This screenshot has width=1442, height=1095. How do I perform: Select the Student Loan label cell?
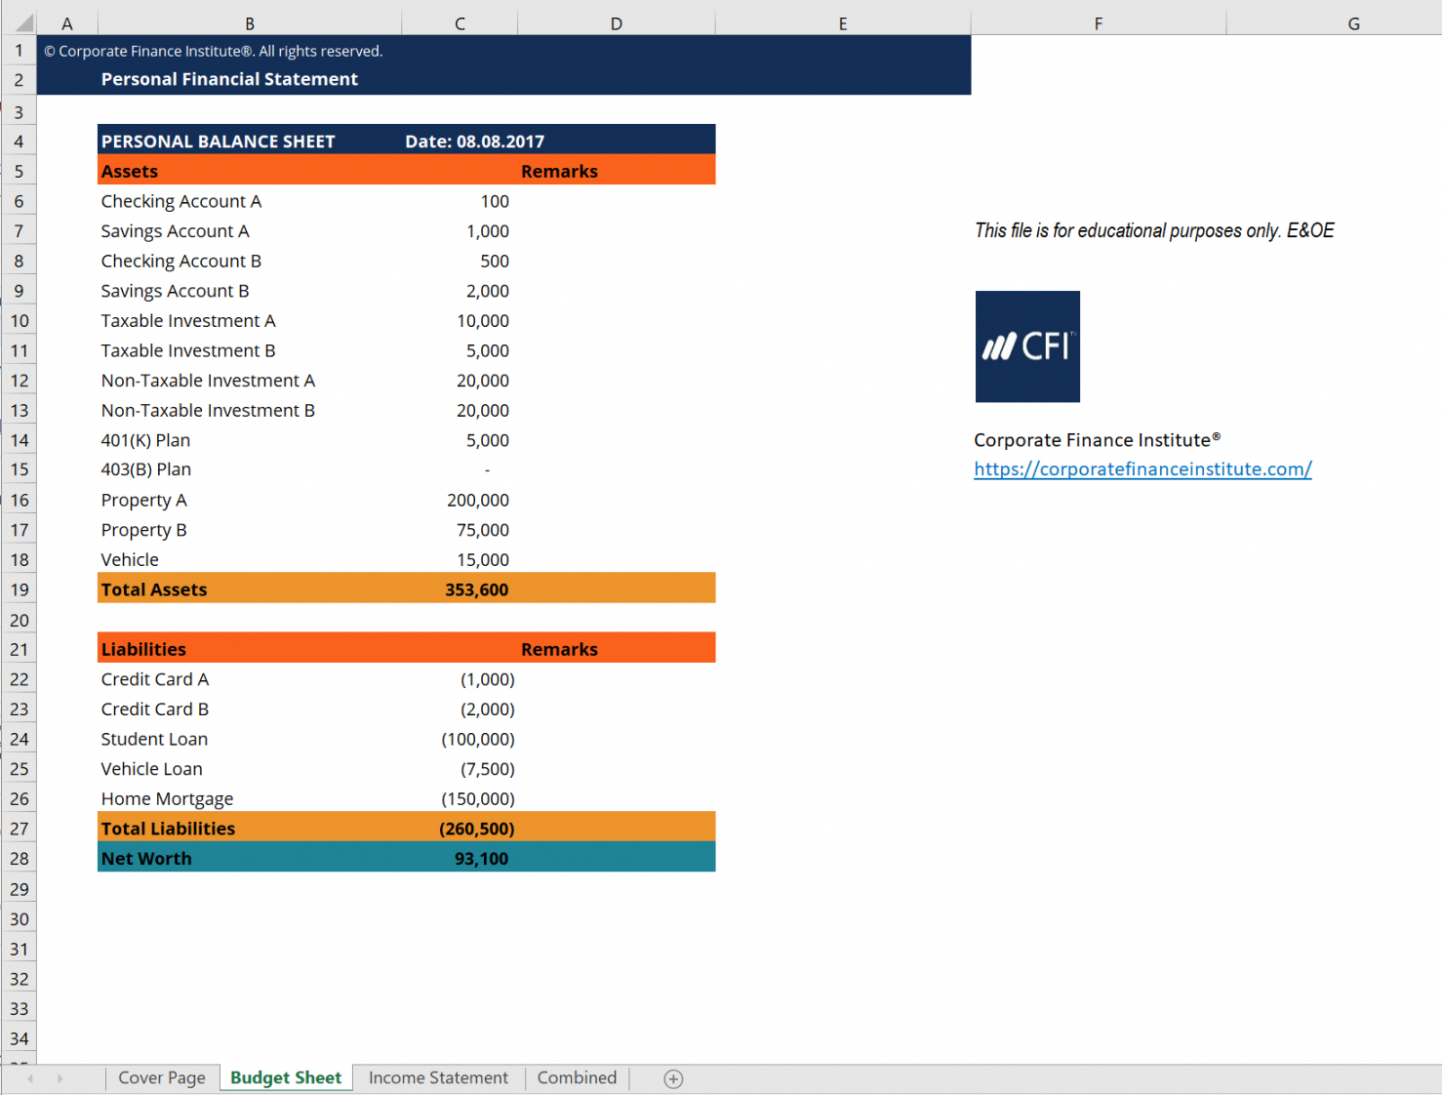[x=154, y=740]
